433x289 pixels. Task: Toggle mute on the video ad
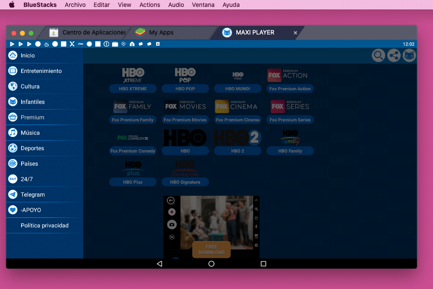coord(170,200)
